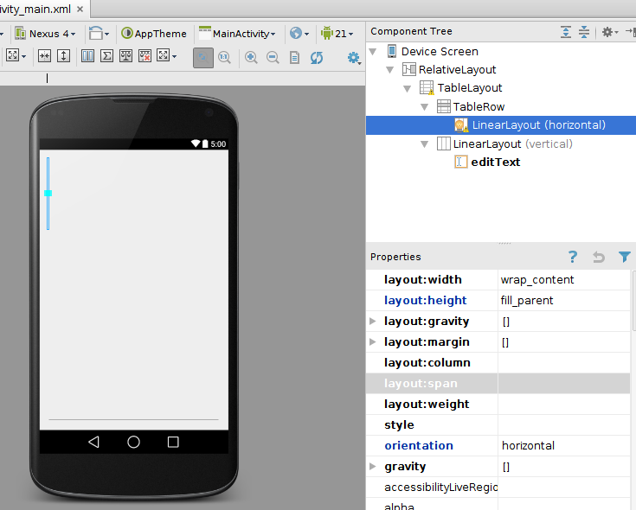Viewport: 636px width, 510px height.
Task: Select LinearLayout (horizontal) in the tree
Action: [538, 125]
